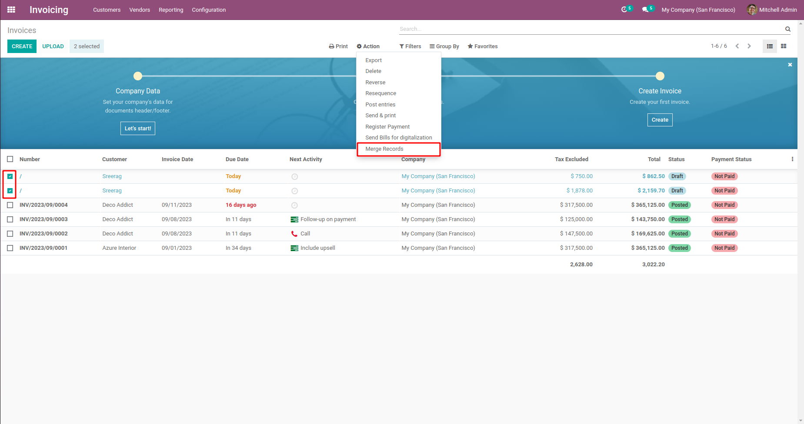The image size is (804, 424).
Task: Open the apps grid menu icon
Action: [11, 10]
